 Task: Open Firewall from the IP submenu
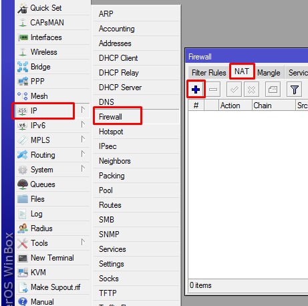pyautogui.click(x=136, y=117)
